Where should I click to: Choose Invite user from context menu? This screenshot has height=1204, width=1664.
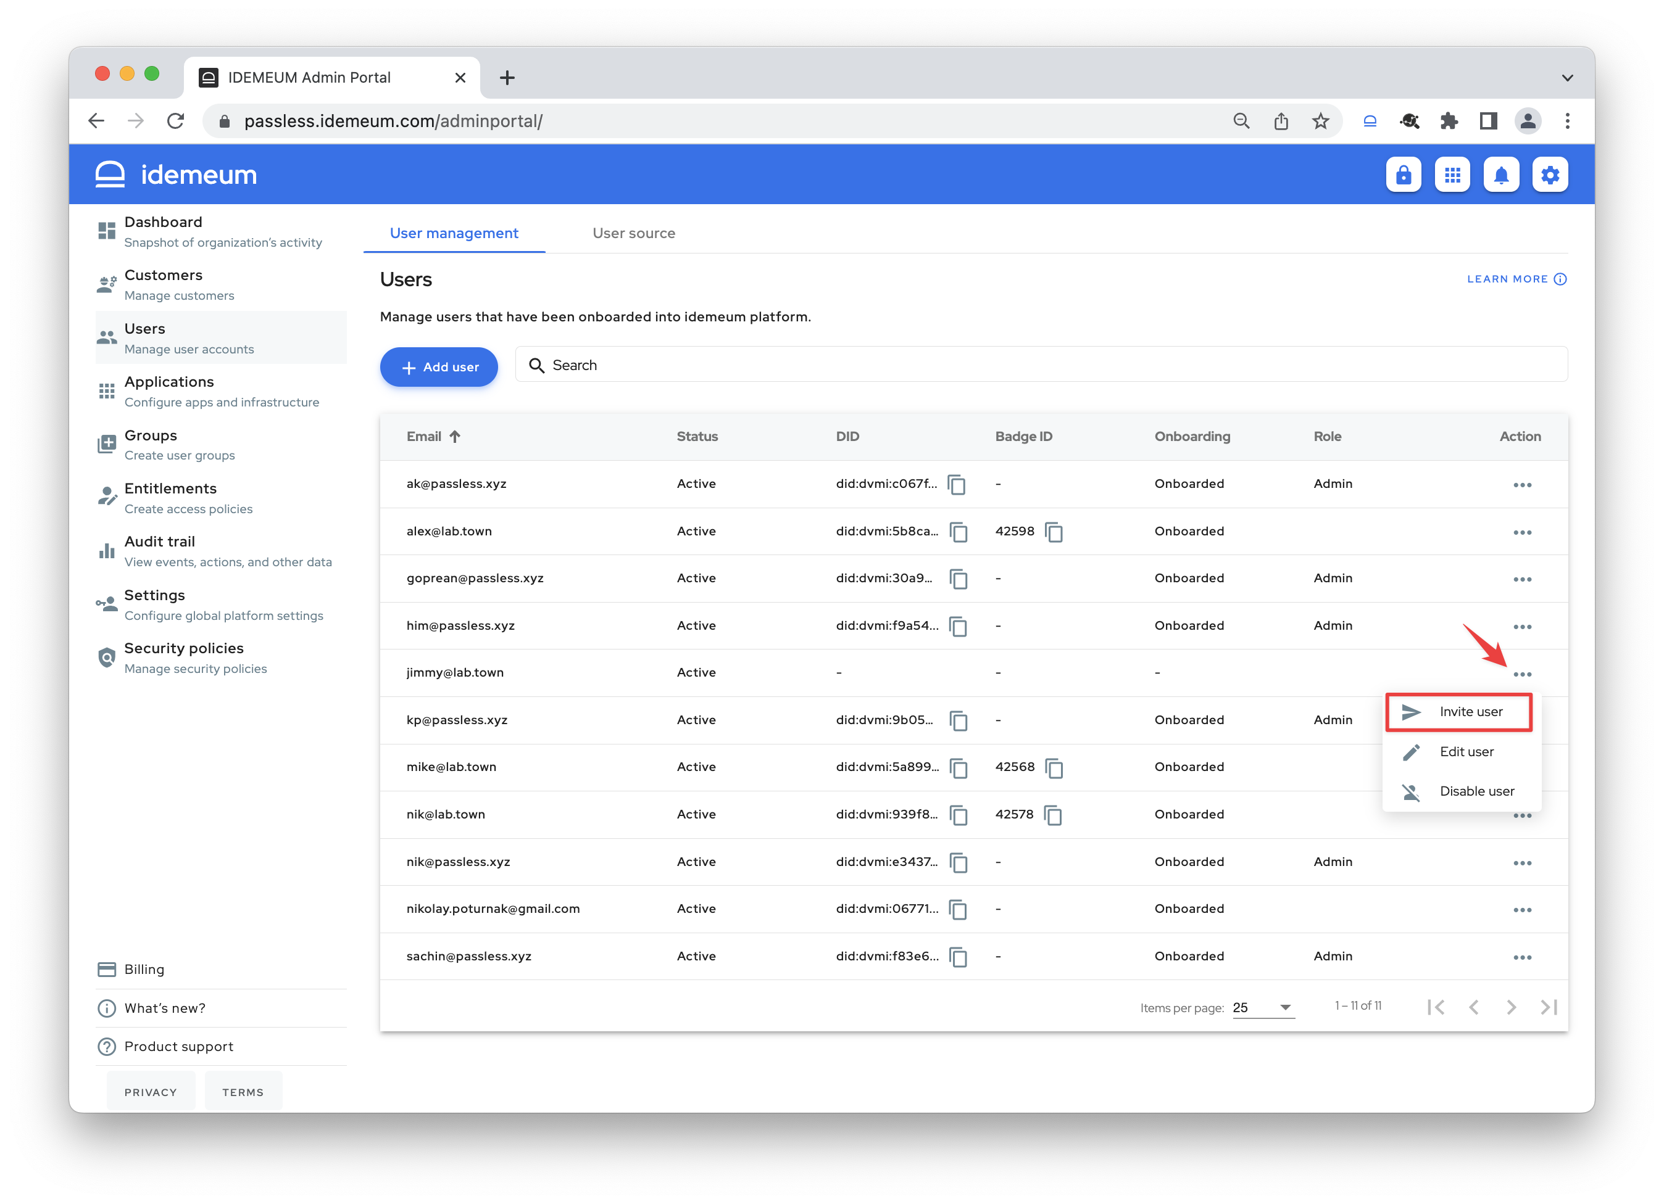[1458, 711]
